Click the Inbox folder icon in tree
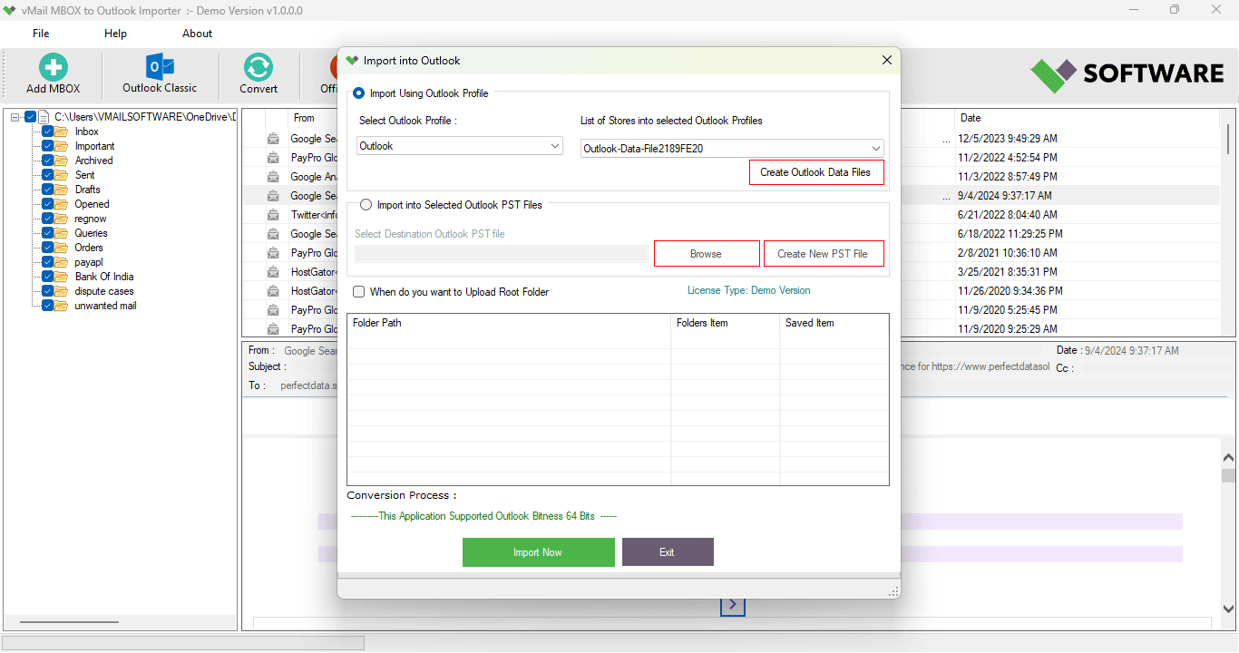 [62, 132]
